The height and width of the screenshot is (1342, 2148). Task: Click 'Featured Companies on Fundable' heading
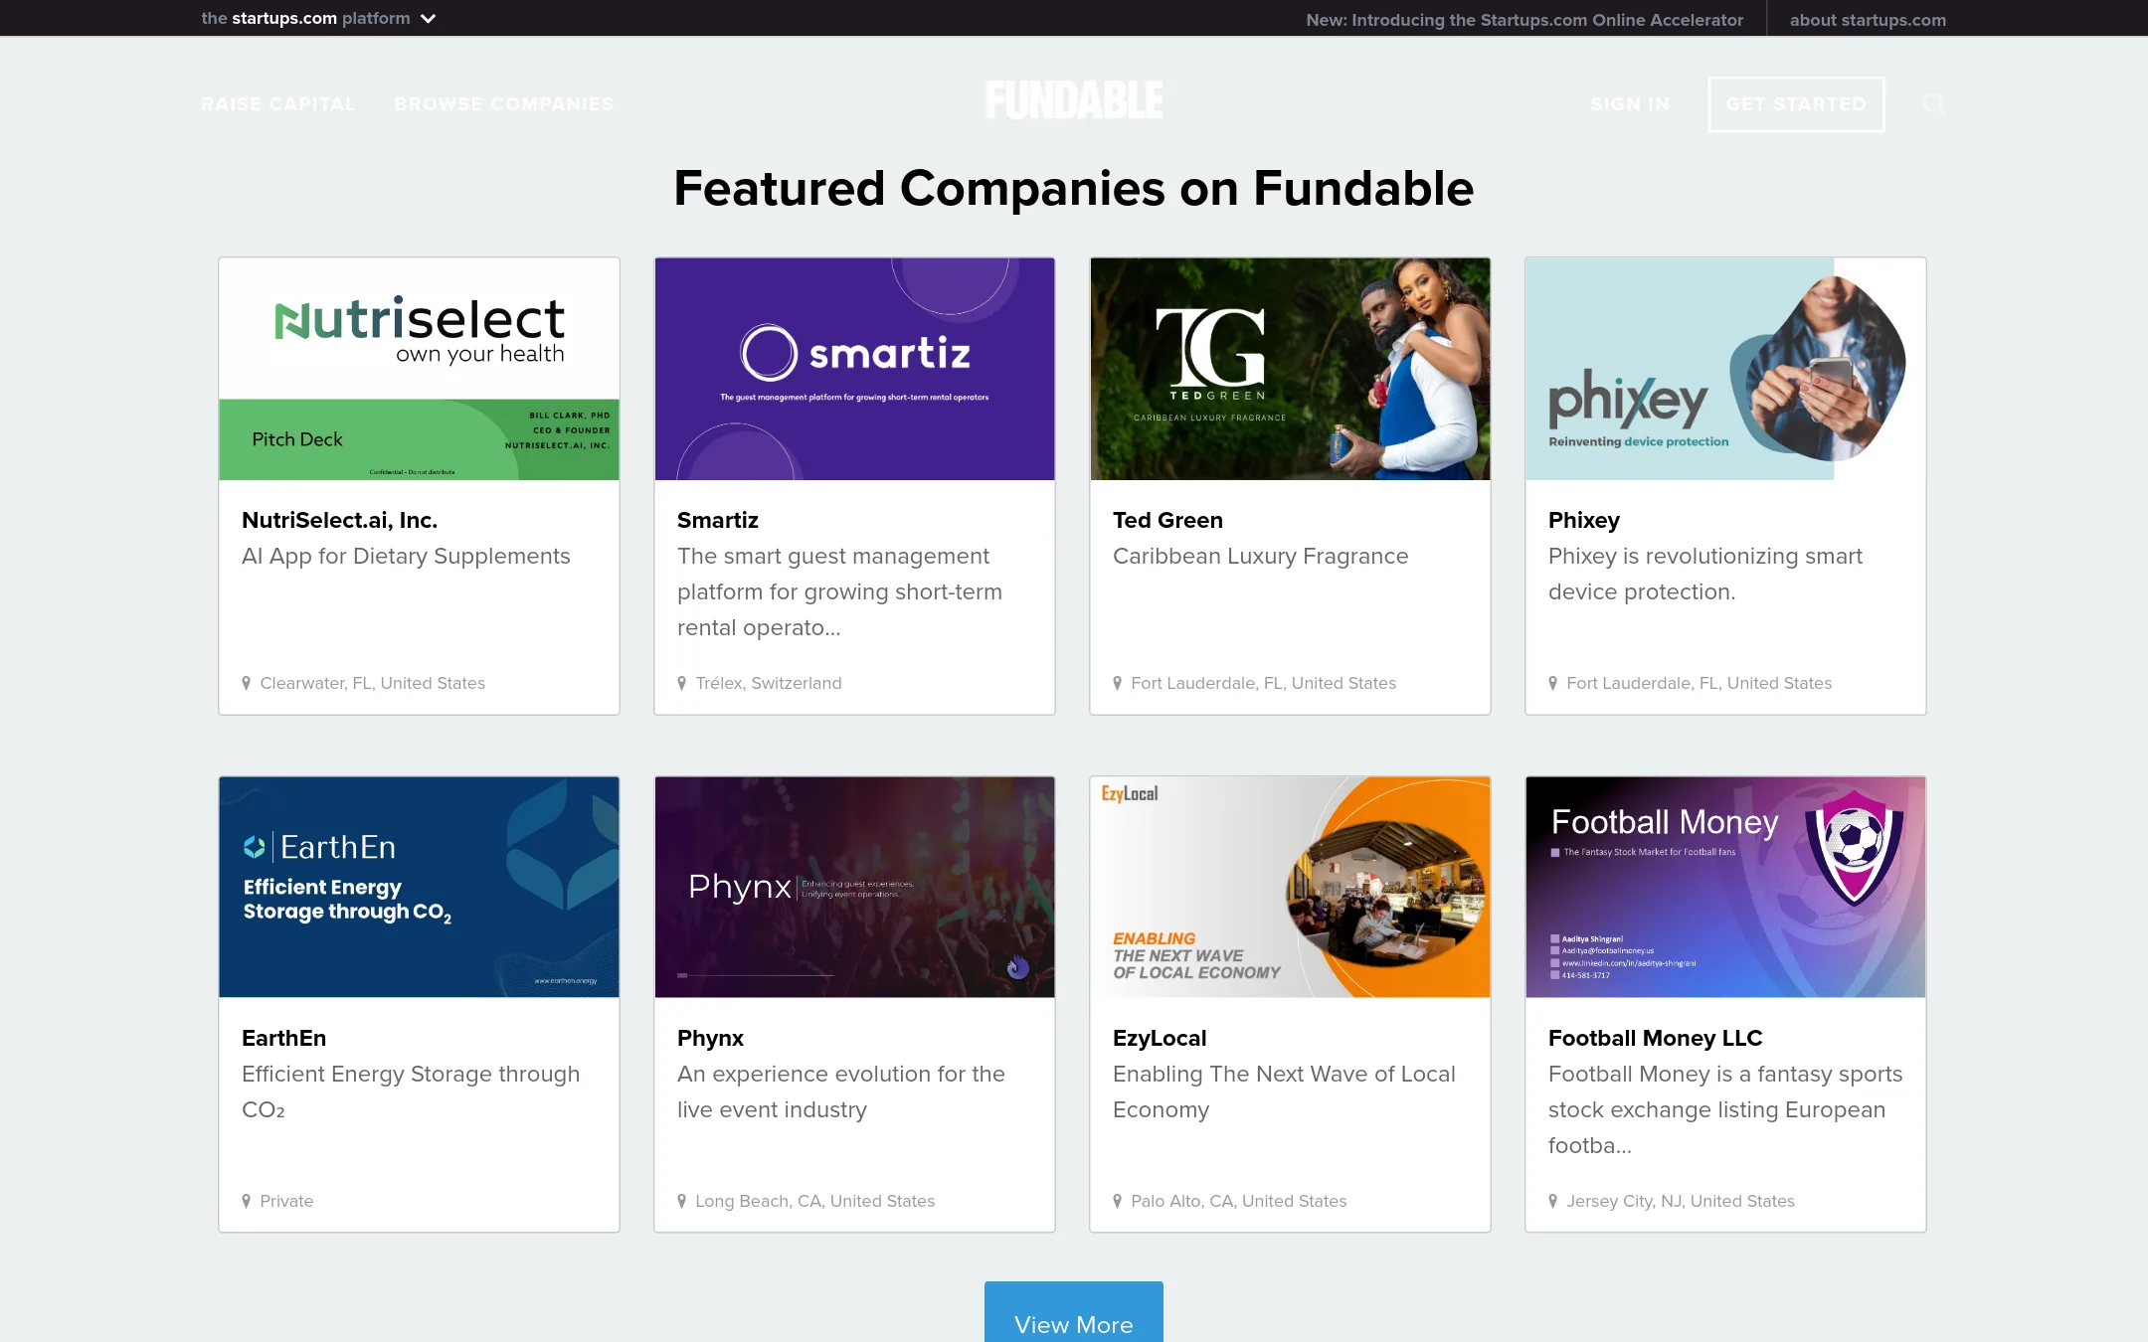click(x=1074, y=188)
